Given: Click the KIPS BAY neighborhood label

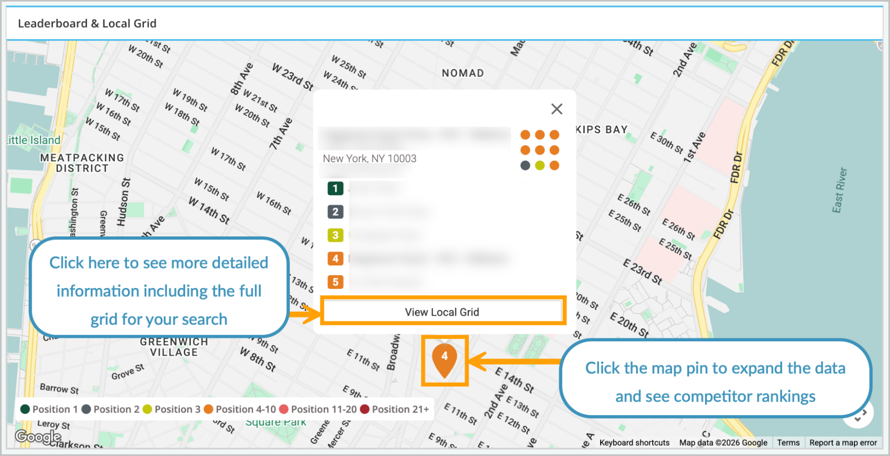Looking at the screenshot, I should coord(601,129).
